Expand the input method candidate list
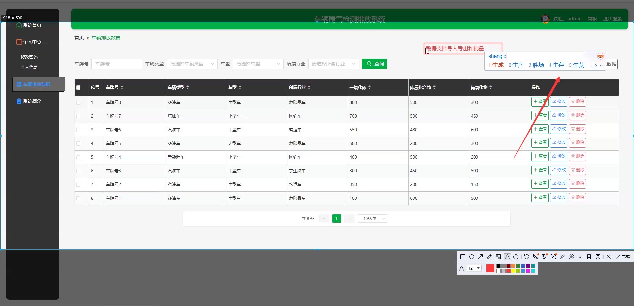The height and width of the screenshot is (306, 634). tap(601, 65)
